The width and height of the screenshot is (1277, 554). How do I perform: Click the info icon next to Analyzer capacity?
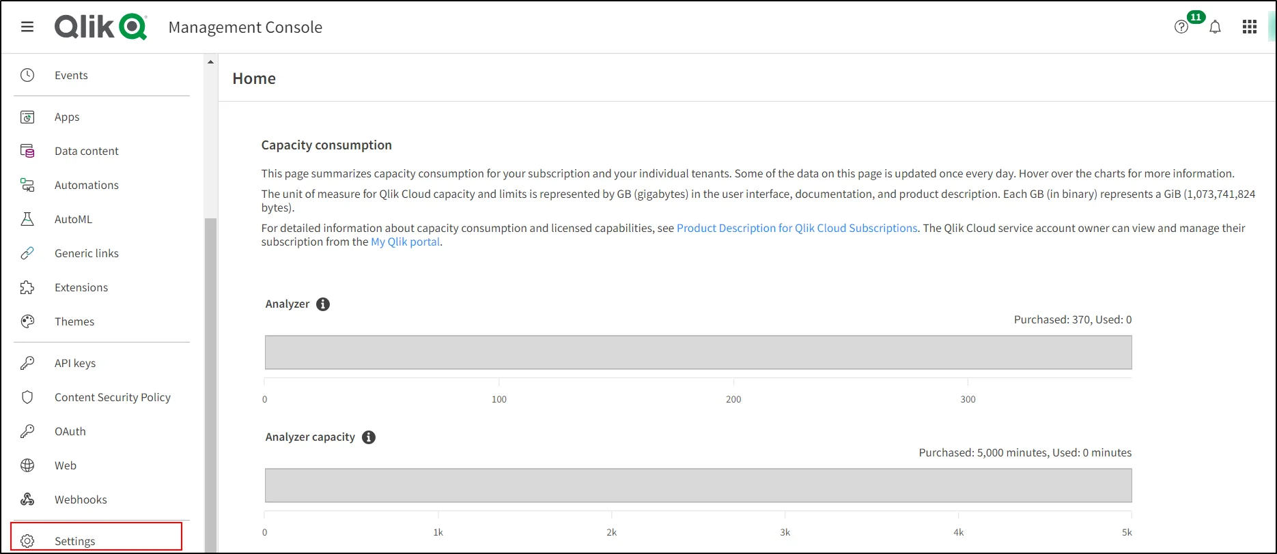point(369,437)
